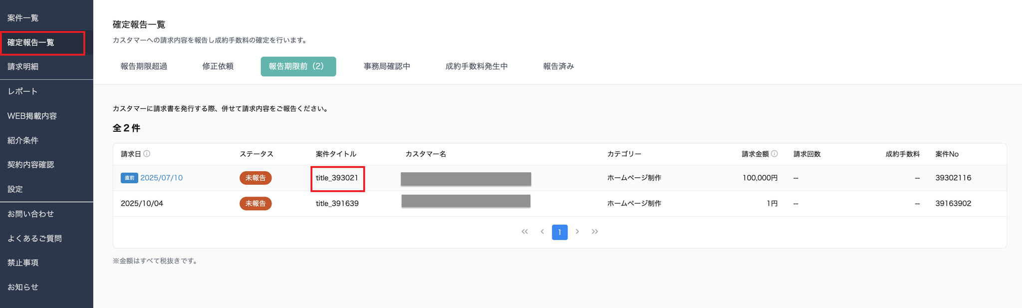The width and height of the screenshot is (1022, 308).
Task: Click the title_393021 case title
Action: pos(337,178)
